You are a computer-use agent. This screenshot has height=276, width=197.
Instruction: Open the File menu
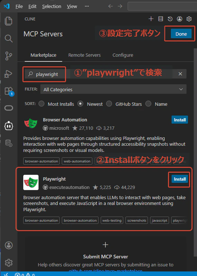click(x=19, y=6)
